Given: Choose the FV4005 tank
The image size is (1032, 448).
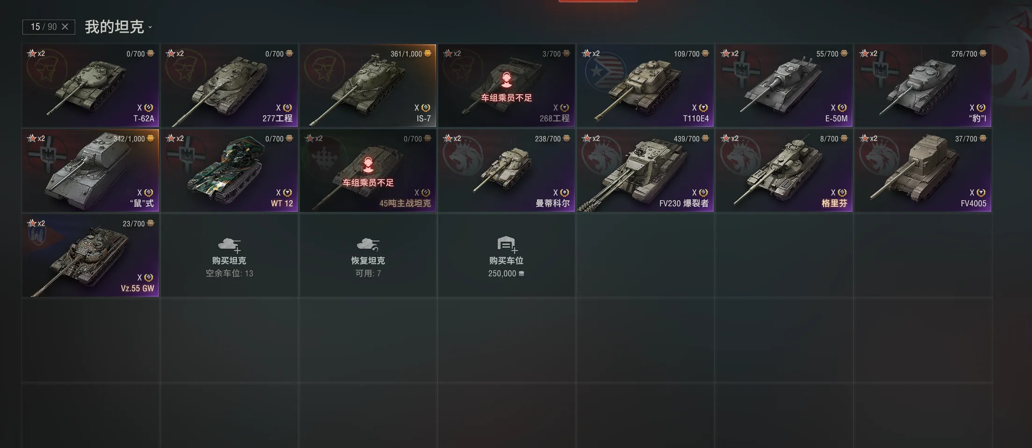Looking at the screenshot, I should click(923, 170).
